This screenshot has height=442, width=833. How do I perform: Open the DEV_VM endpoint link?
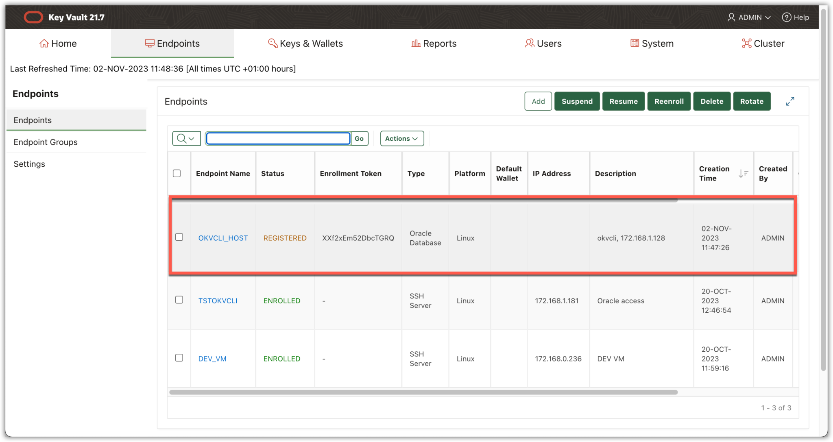click(x=212, y=359)
